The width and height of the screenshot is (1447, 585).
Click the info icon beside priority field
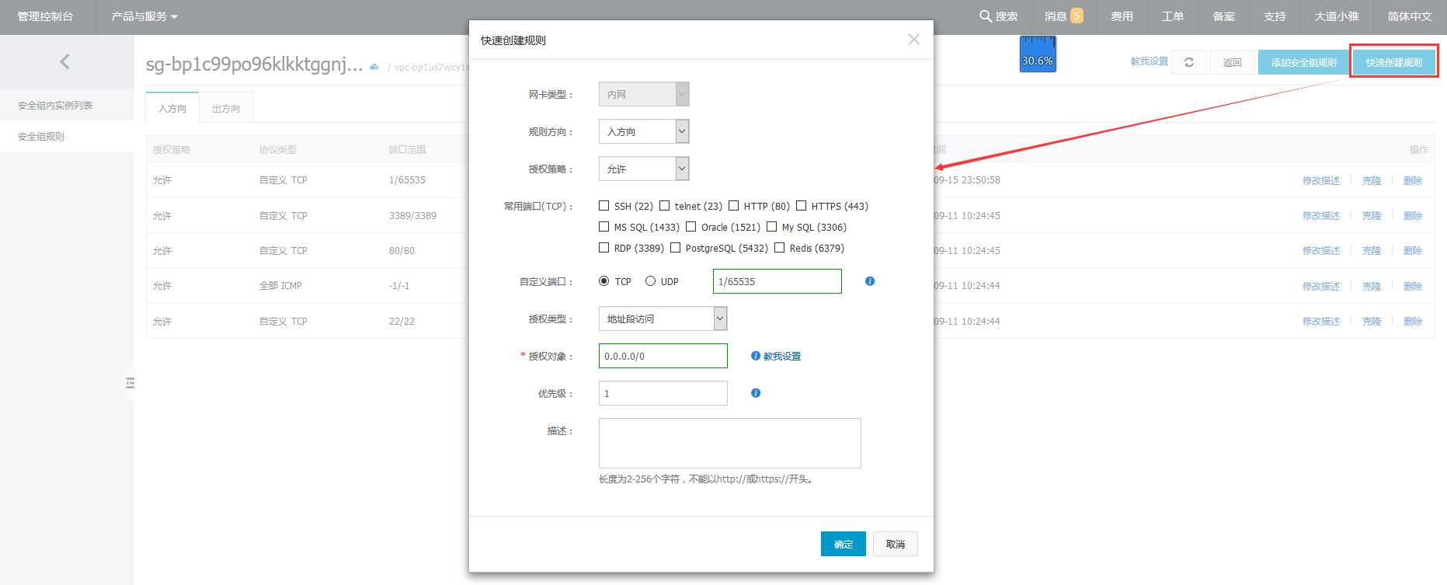tap(756, 393)
